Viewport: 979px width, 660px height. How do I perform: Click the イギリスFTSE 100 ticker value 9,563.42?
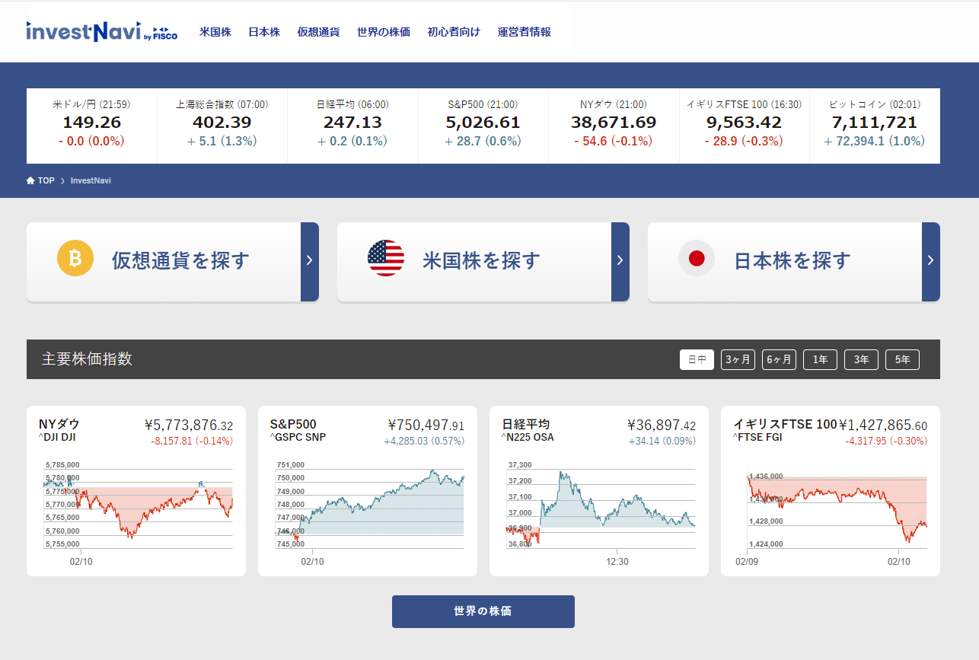744,123
